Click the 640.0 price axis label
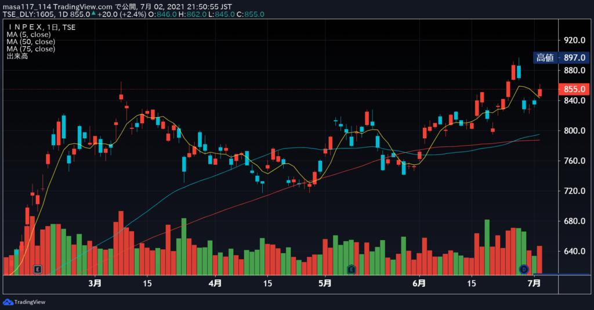The height and width of the screenshot is (310, 594). 574,251
